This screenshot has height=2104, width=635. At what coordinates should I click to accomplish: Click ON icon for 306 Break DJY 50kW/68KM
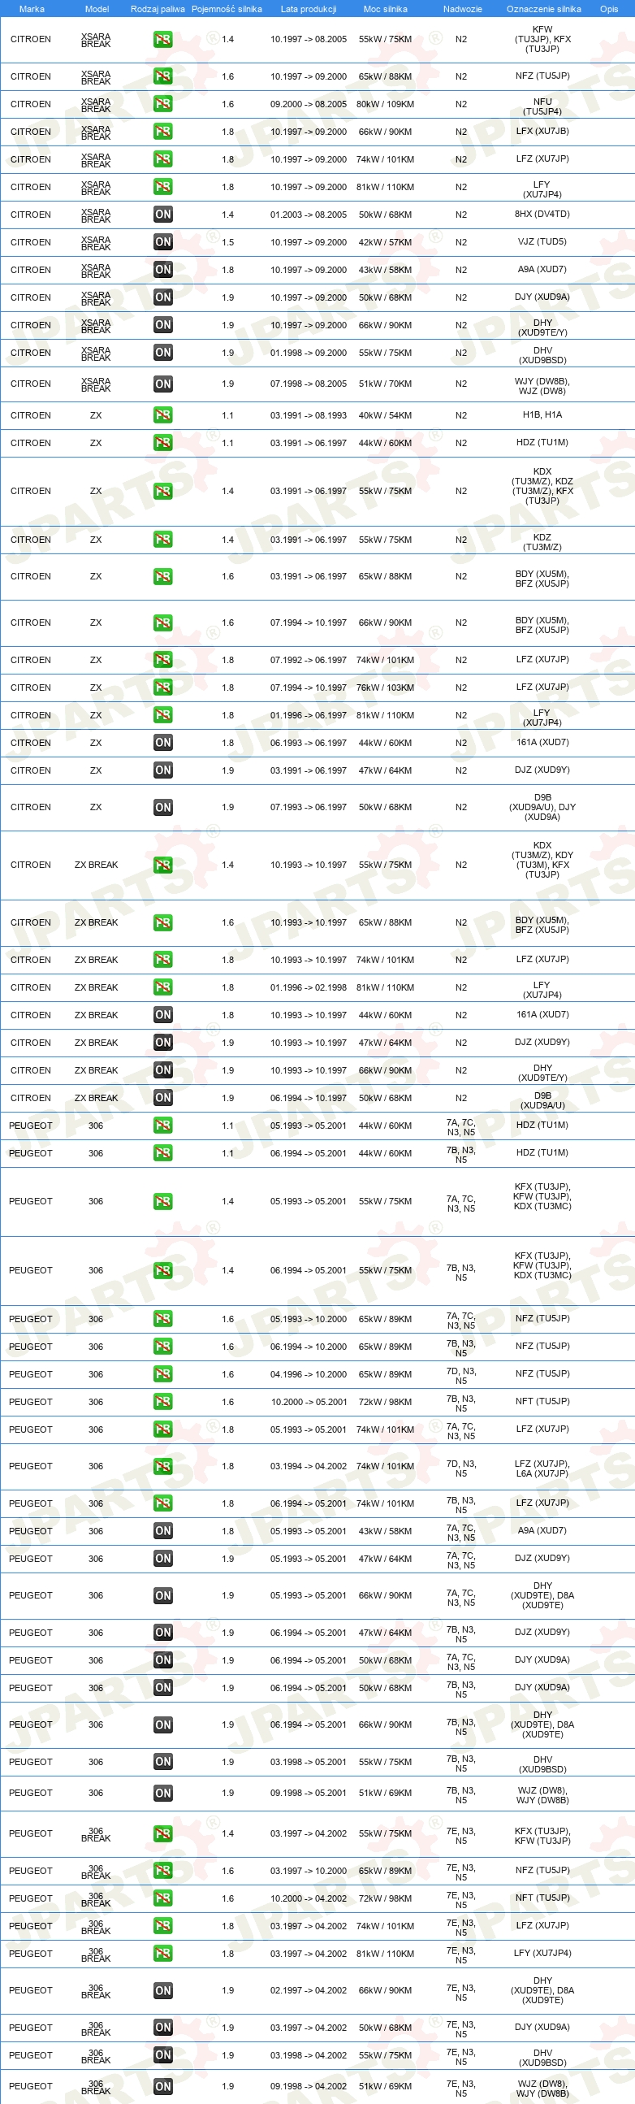163,2028
